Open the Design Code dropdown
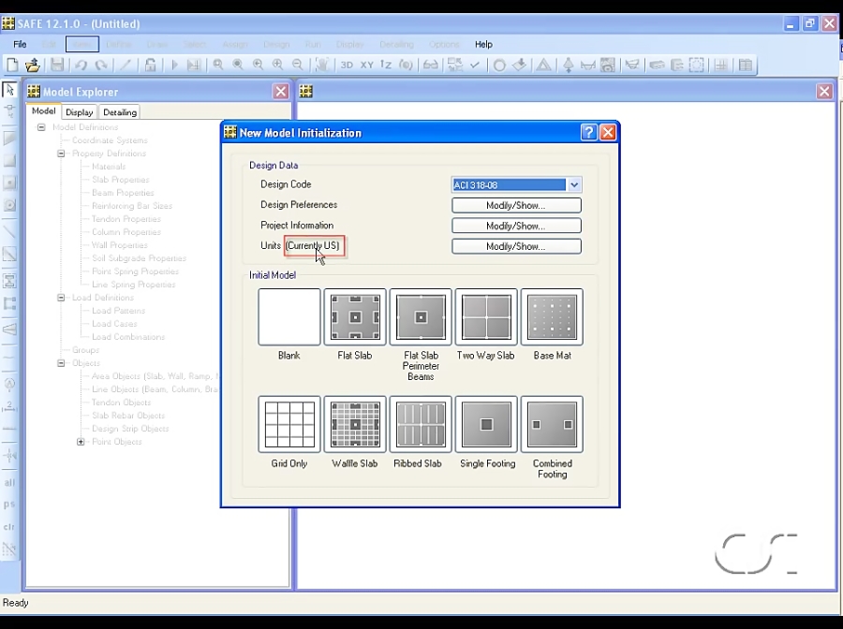Viewport: 843px width, 629px height. pos(574,184)
